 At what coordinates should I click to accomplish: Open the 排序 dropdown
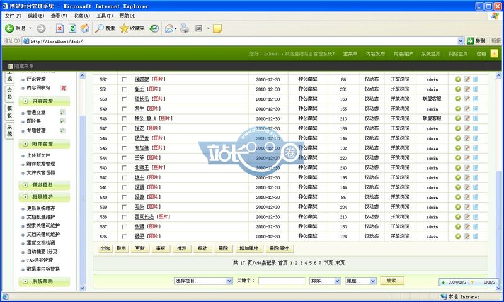325,281
